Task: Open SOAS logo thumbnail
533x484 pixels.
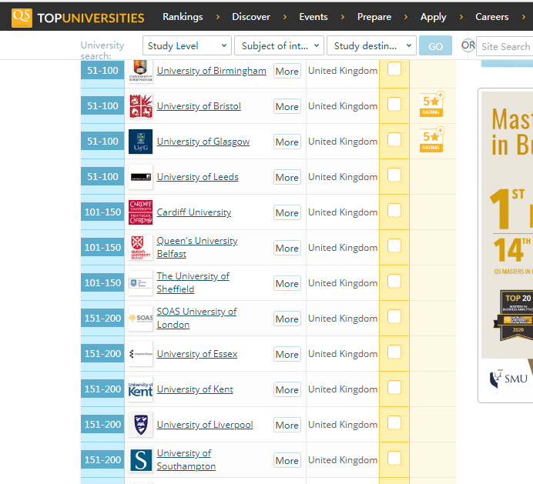Action: [x=140, y=319]
